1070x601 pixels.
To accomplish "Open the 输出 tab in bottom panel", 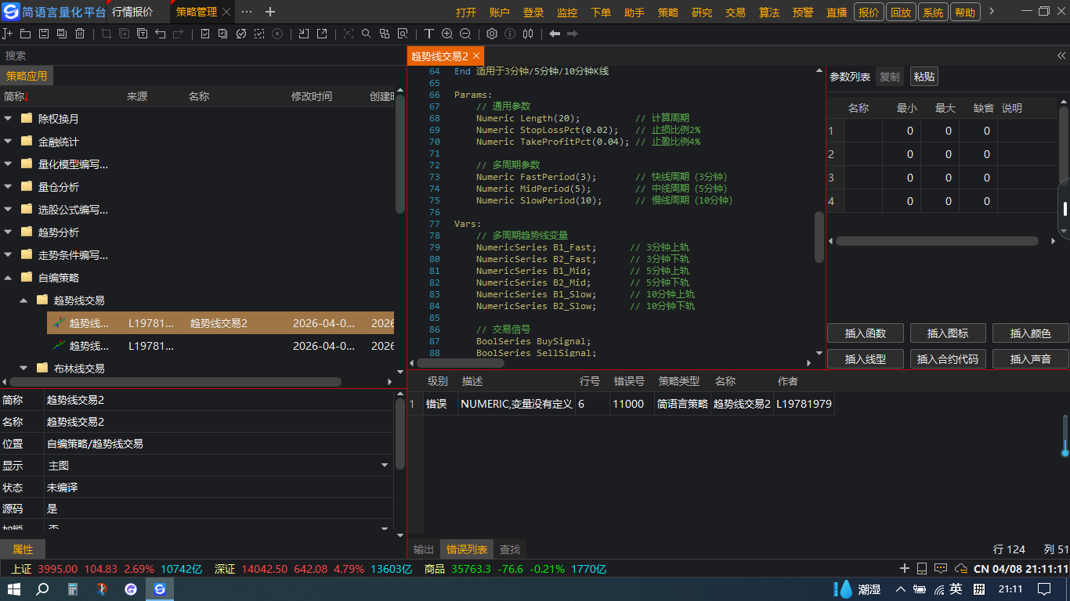I will tap(424, 549).
